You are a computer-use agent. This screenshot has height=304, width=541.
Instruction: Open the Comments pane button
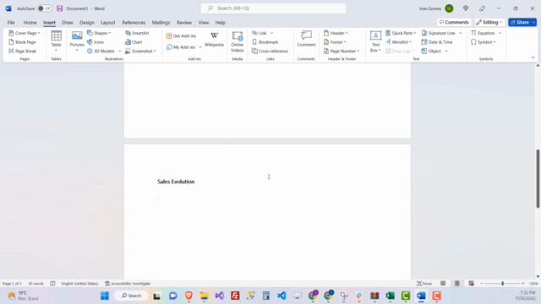click(x=454, y=22)
